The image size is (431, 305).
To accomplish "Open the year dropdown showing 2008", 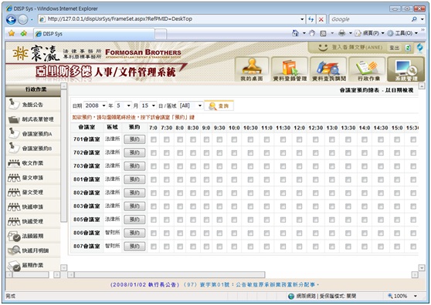I will [95, 106].
